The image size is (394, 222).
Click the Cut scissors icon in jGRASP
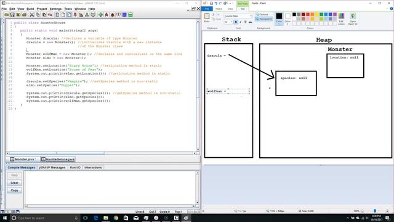32,15
